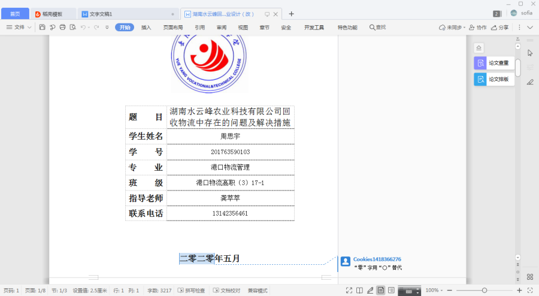The height and width of the screenshot is (296, 539).
Task: Click the fullscreen icon in status bar
Action: click(349, 291)
